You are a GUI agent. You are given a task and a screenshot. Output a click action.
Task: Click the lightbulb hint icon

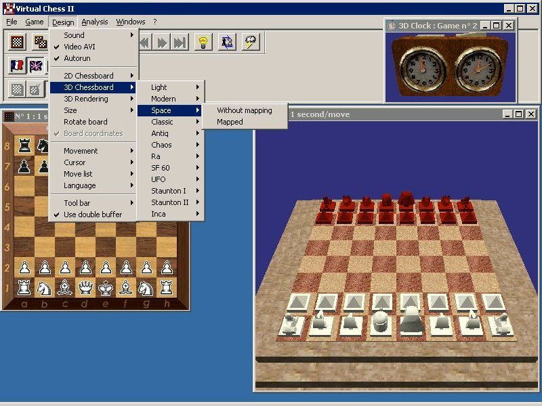pos(202,43)
